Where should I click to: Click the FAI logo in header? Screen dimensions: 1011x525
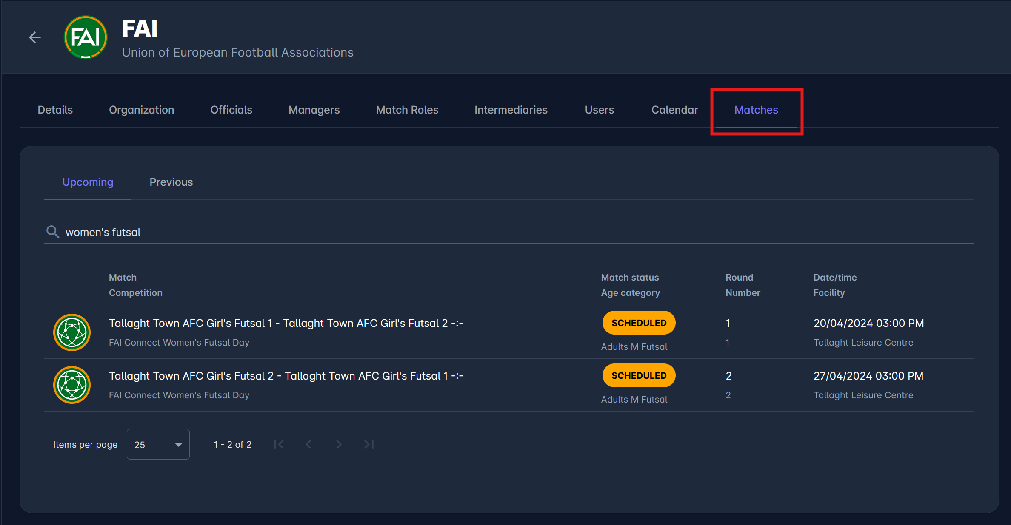[86, 37]
